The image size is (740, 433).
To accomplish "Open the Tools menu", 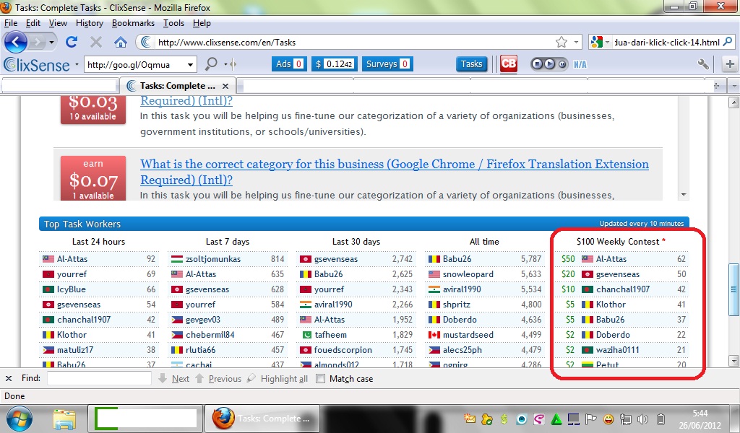I will click(x=173, y=23).
